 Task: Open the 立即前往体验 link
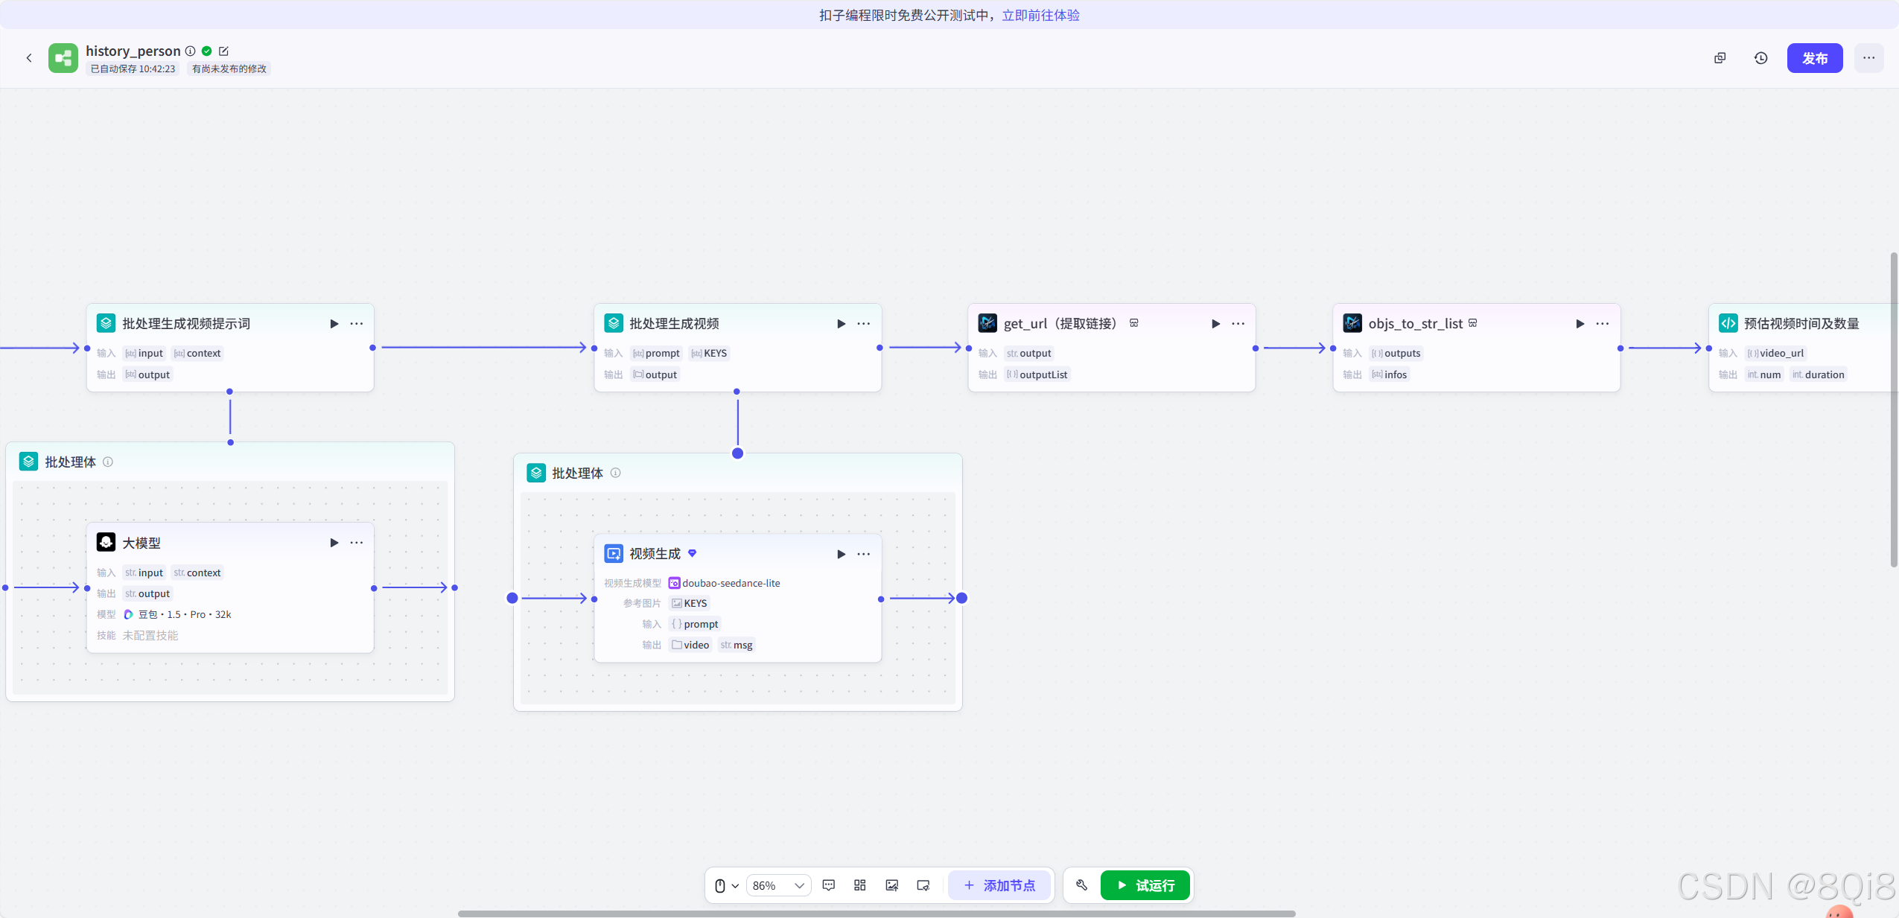pyautogui.click(x=1040, y=15)
